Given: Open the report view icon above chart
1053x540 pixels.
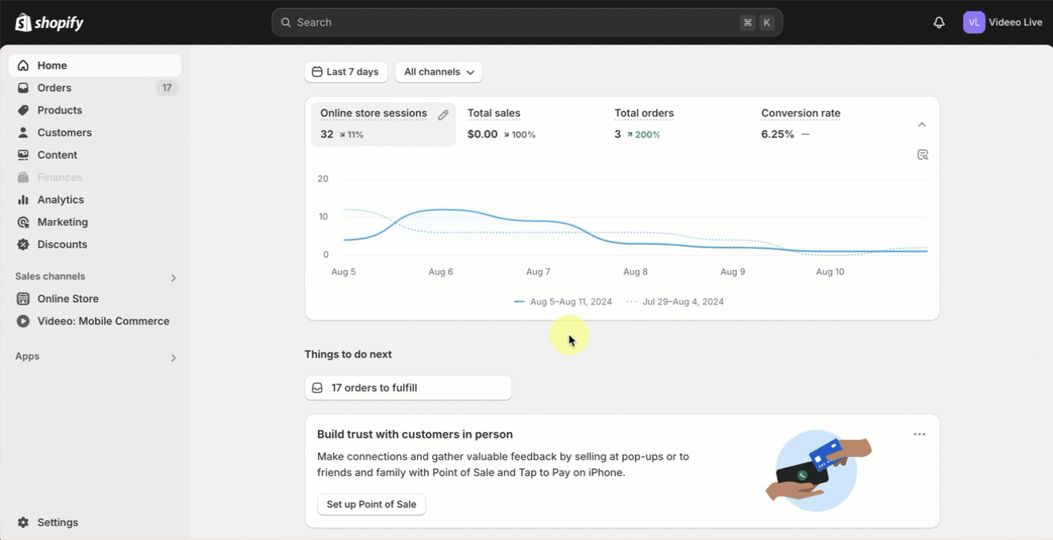Looking at the screenshot, I should [x=922, y=155].
